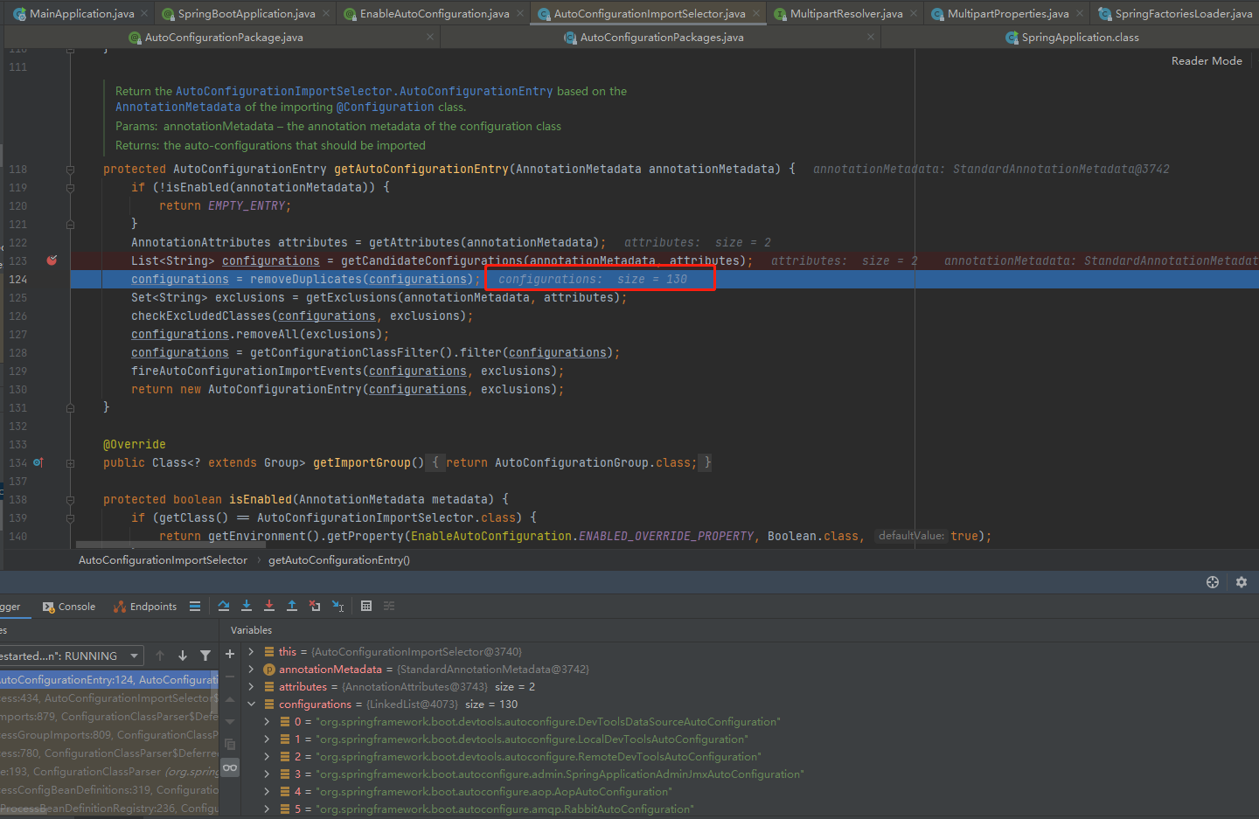Click the Step Into debugger icon
Screen dimensions: 1259x819
point(247,606)
